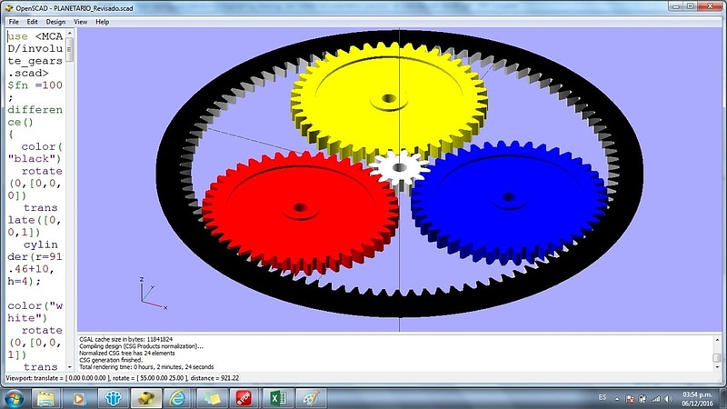This screenshot has height=409, width=727.
Task: Open the network signal tray icon
Action: point(655,399)
